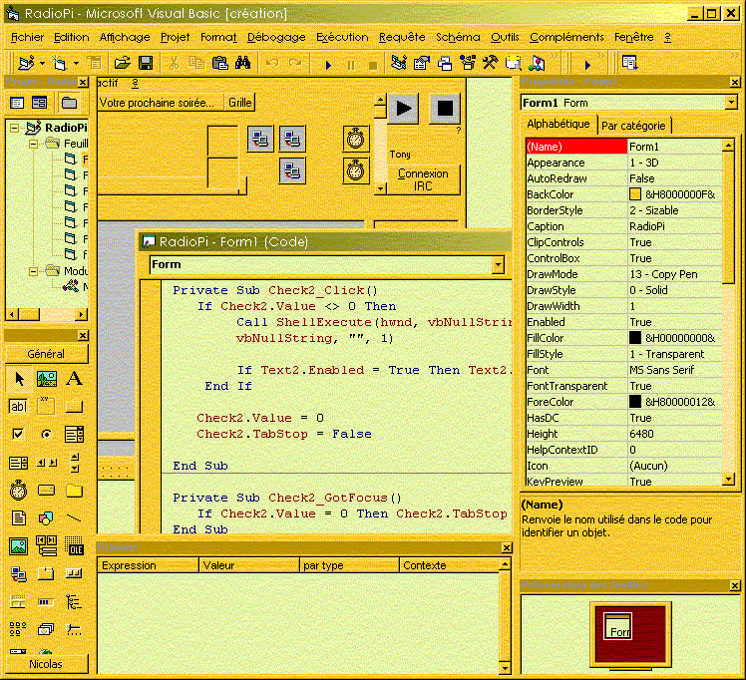
Task: Save the project with the floppy icon
Action: pyautogui.click(x=146, y=62)
